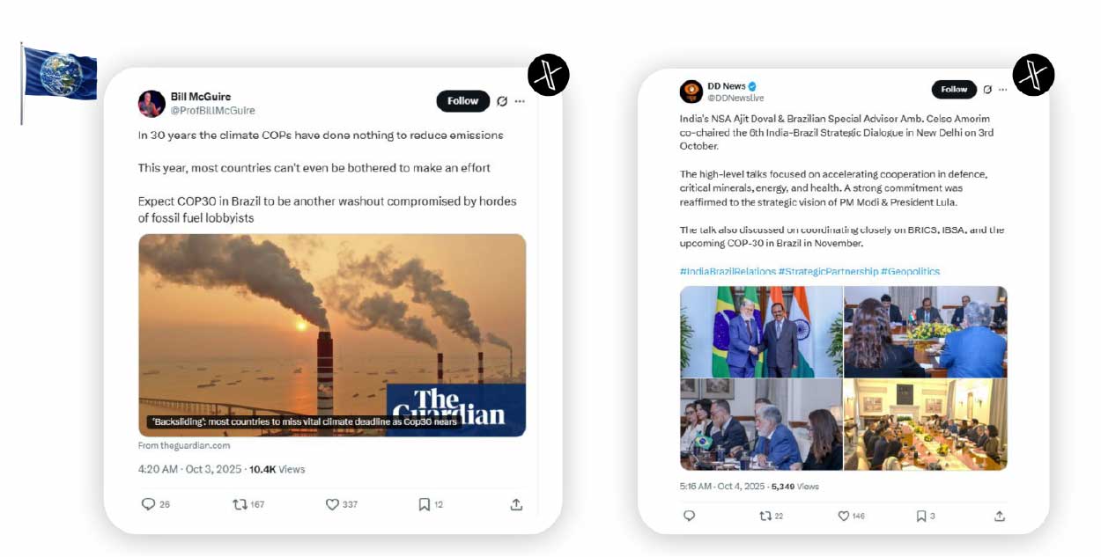1101x557 pixels.
Task: Open more options menu on Bill McGuire's tweet
Action: (x=520, y=101)
